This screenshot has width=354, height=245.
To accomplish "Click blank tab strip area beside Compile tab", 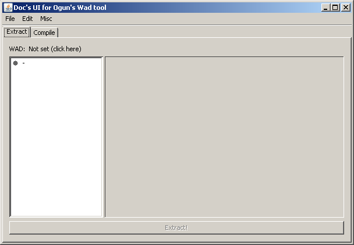I will (203, 32).
